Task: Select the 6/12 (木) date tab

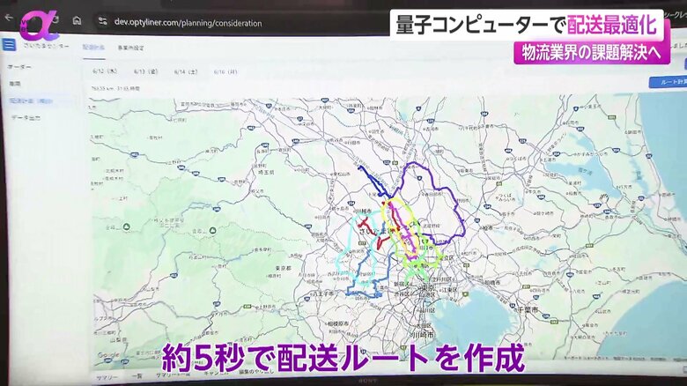Action: (x=106, y=71)
